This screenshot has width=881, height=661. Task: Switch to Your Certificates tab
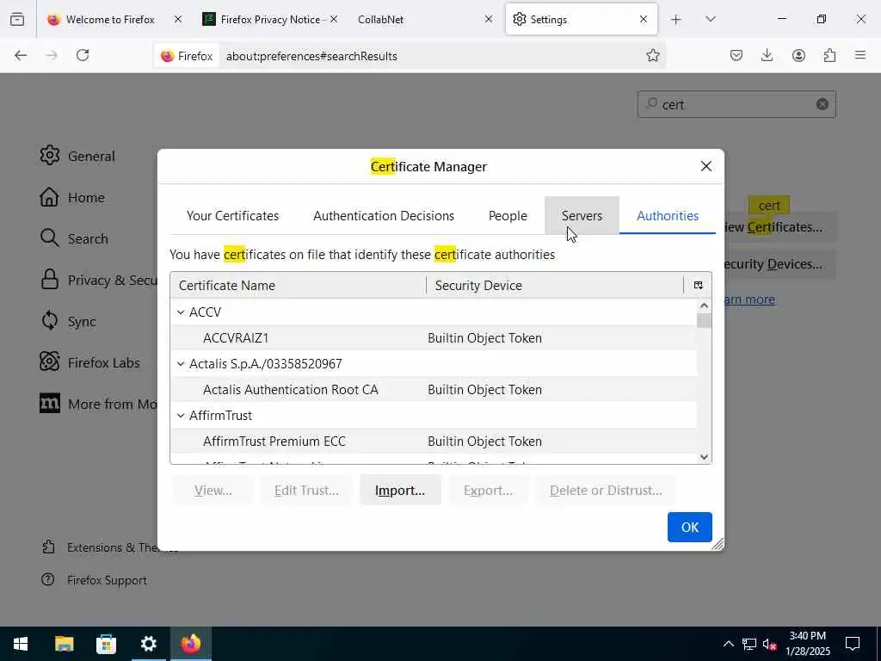coord(232,216)
